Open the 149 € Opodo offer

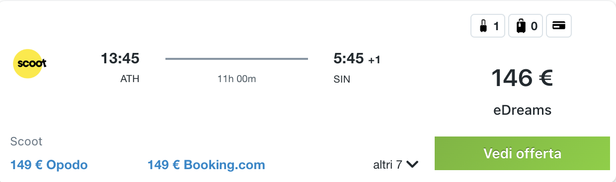click(x=49, y=165)
